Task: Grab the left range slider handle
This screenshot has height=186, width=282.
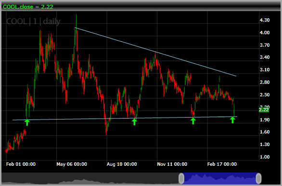Action: (181, 178)
